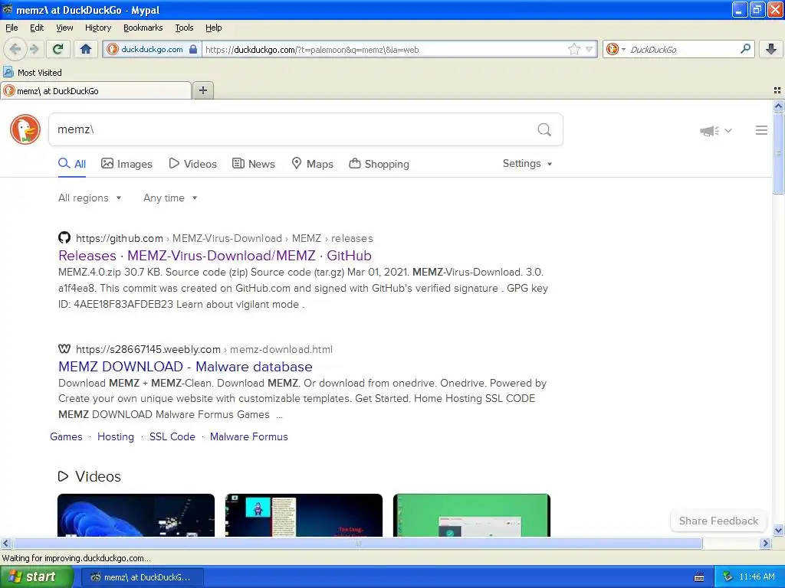This screenshot has width=785, height=588.
Task: Open the green background video thumbnail
Action: pyautogui.click(x=471, y=515)
